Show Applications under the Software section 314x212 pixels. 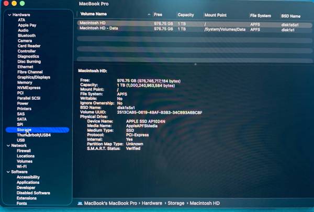(28, 182)
